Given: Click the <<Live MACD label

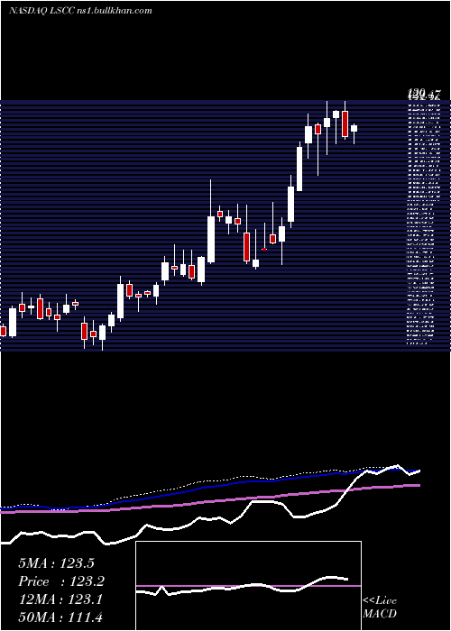Looking at the screenshot, I should click(x=380, y=607).
